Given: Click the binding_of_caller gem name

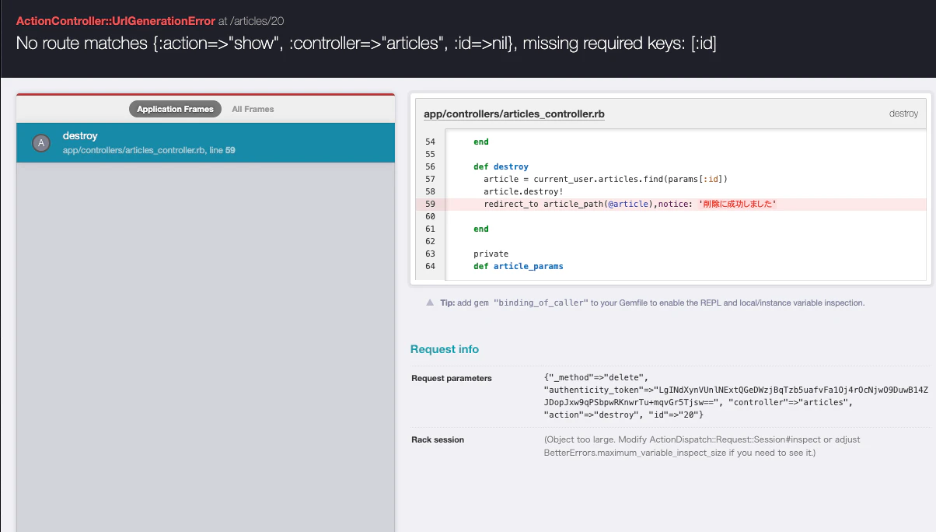Looking at the screenshot, I should click(540, 303).
